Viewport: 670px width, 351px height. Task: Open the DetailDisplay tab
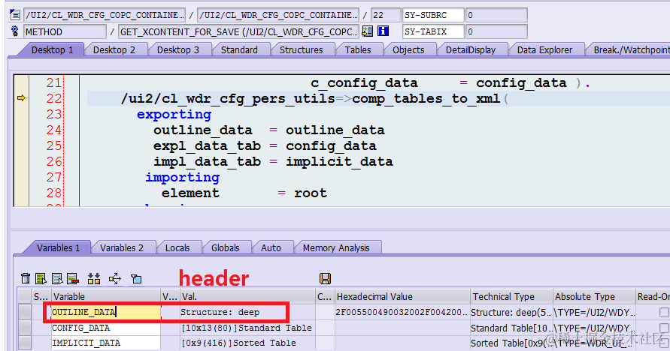471,49
